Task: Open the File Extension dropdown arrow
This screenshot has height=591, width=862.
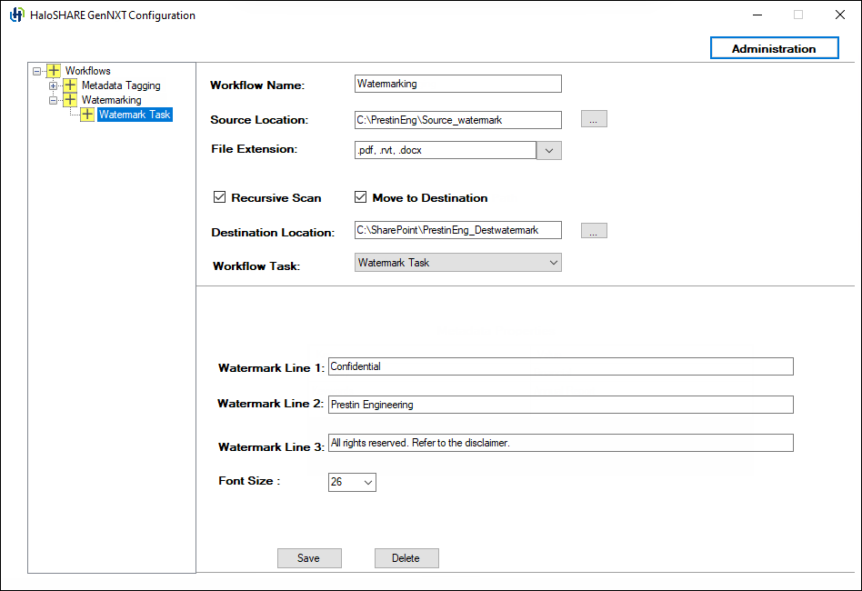Action: (548, 150)
